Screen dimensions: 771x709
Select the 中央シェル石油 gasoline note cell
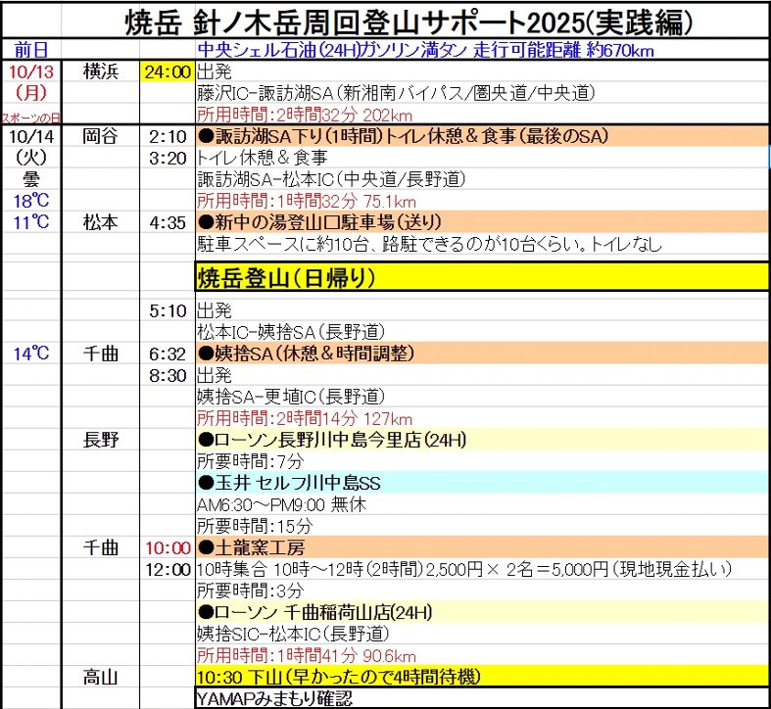pyautogui.click(x=425, y=51)
